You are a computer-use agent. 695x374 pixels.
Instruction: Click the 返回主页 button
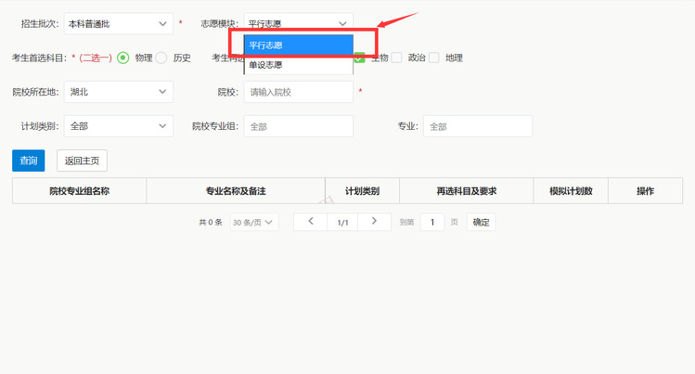82,161
